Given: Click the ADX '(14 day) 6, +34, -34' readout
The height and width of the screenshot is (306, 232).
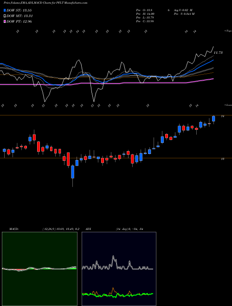Looking at the screenshot, I should pyautogui.click(x=129, y=229).
